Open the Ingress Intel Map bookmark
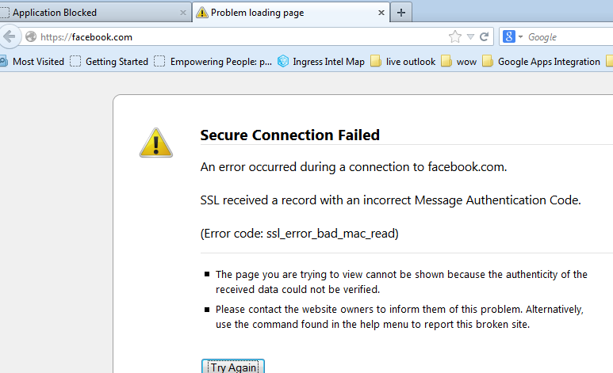 pyautogui.click(x=321, y=62)
